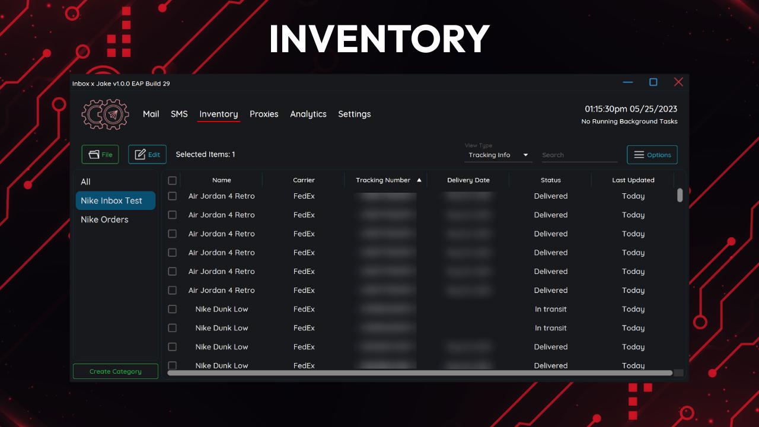The width and height of the screenshot is (759, 427).
Task: Open the Settings tab
Action: [x=354, y=114]
